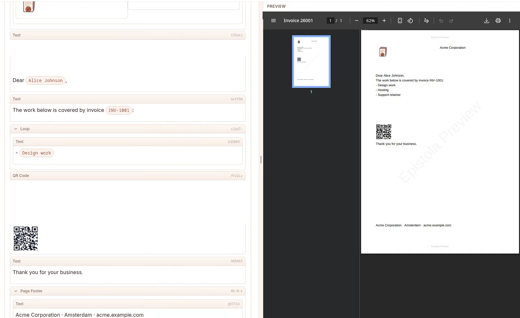The height and width of the screenshot is (318, 520).
Task: Click the panel splitter handle between editor and preview
Action: click(x=261, y=159)
